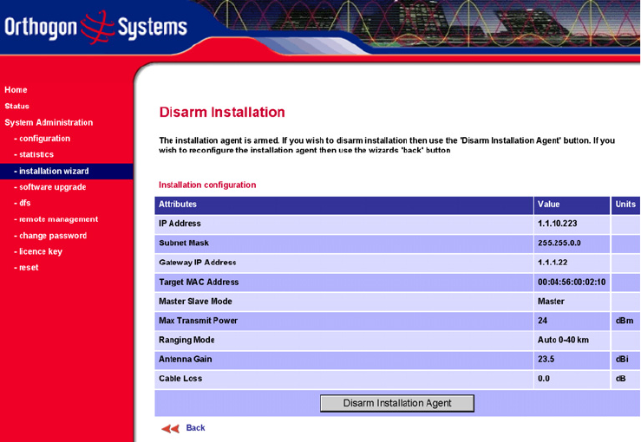The width and height of the screenshot is (641, 442).
Task: Click the IP Address attribute label
Action: 180,224
